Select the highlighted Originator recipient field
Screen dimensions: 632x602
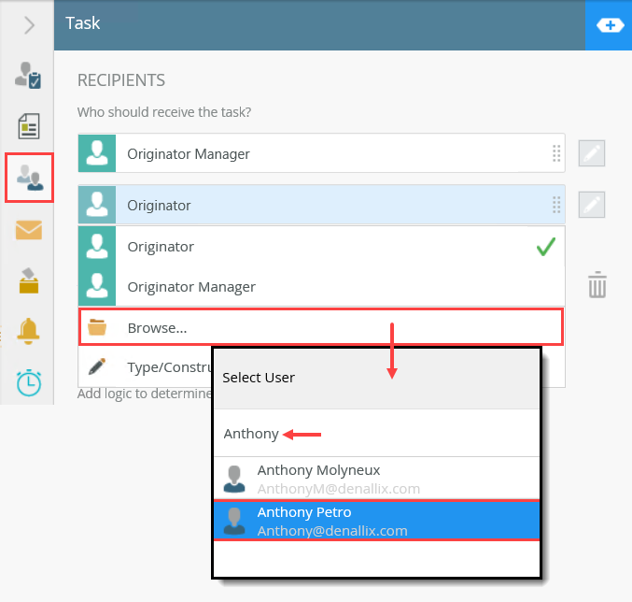(321, 205)
